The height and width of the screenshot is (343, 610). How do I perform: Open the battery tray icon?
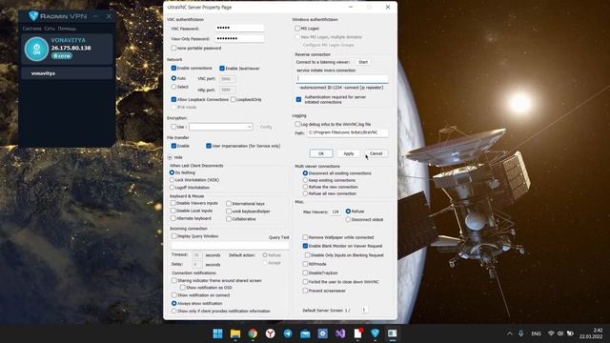[x=570, y=333]
